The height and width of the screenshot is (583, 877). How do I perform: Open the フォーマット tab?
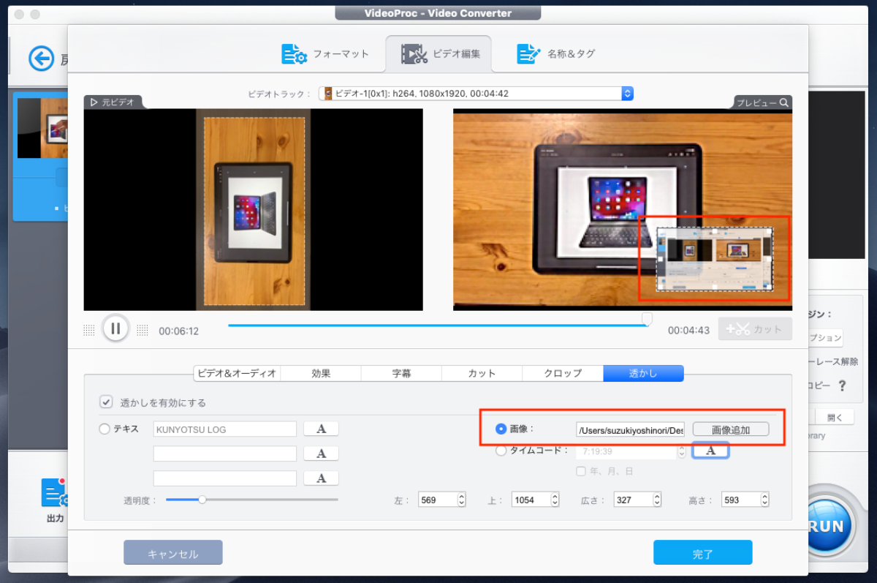(x=325, y=53)
